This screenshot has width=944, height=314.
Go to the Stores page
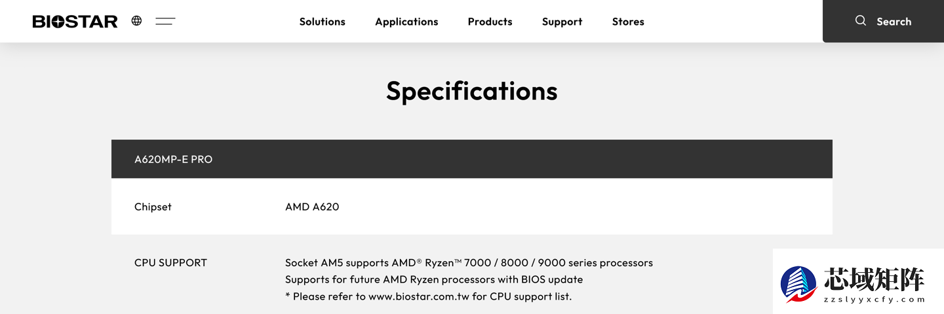point(628,22)
